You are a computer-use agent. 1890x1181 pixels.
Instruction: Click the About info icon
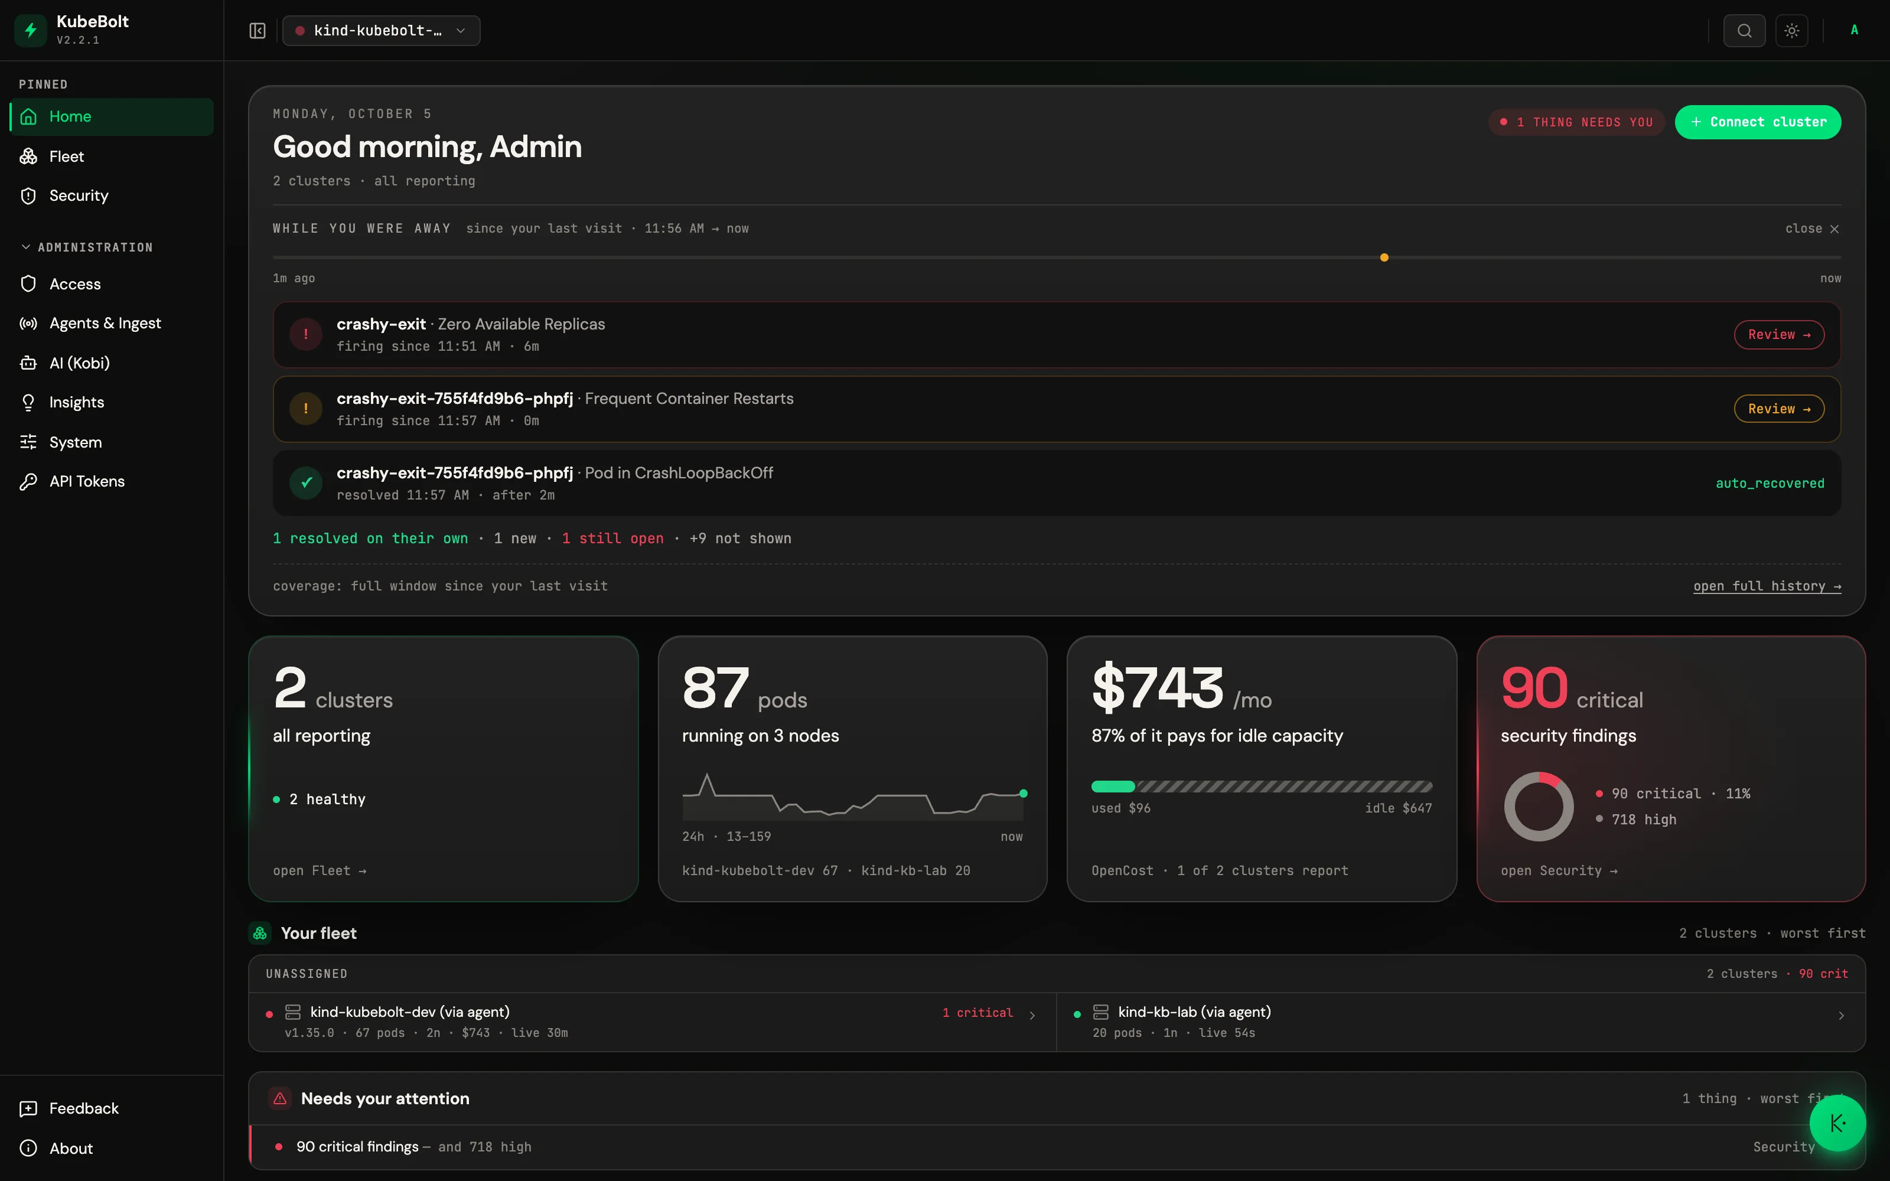28,1148
